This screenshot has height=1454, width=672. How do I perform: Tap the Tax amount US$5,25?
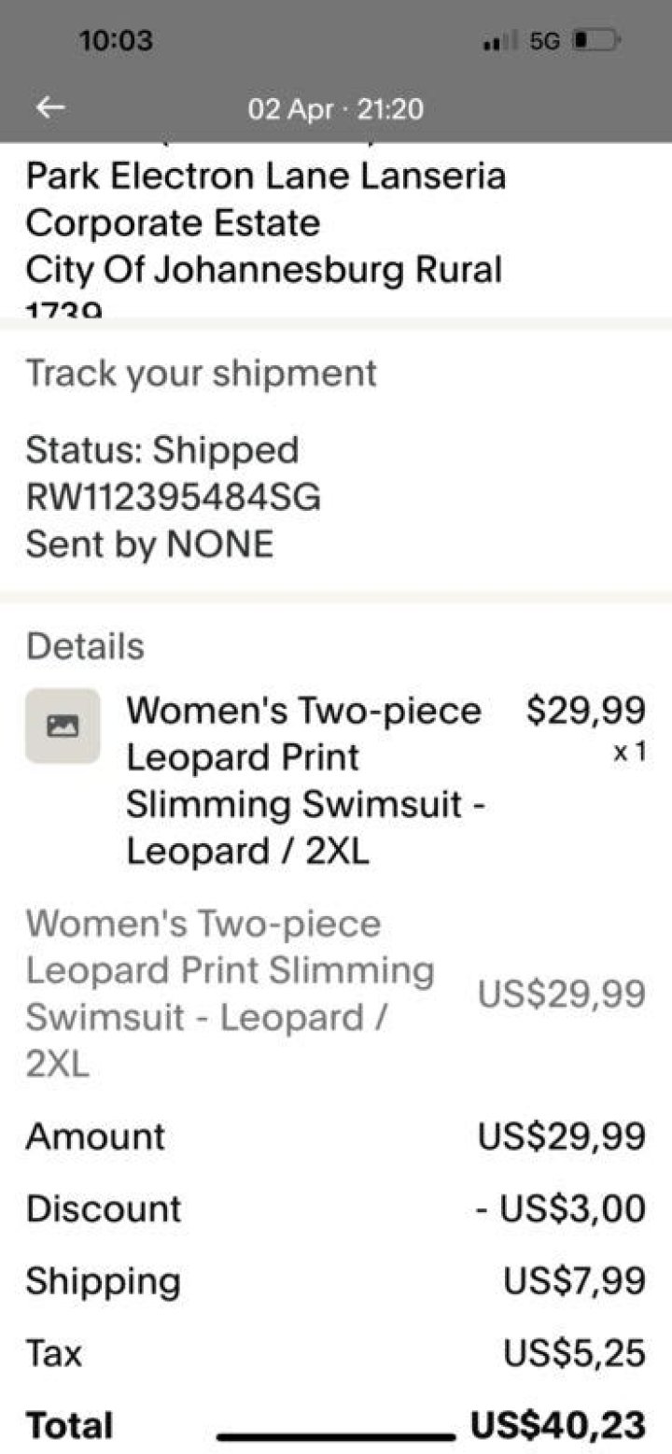[574, 1352]
